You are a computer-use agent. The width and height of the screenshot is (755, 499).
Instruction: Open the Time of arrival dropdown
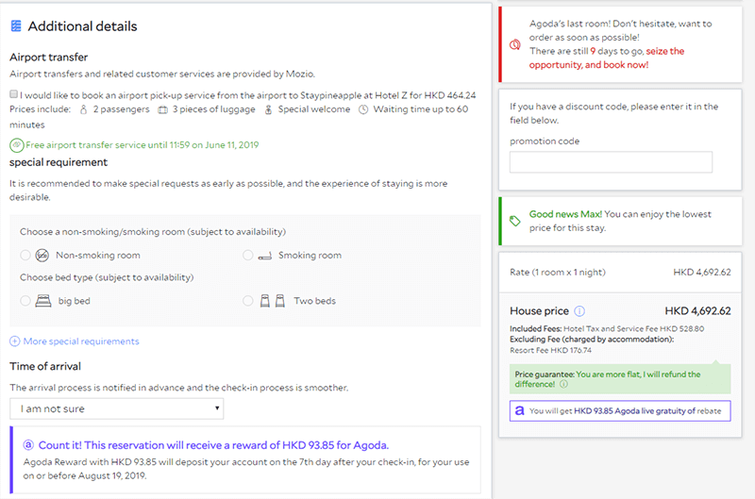(x=116, y=408)
